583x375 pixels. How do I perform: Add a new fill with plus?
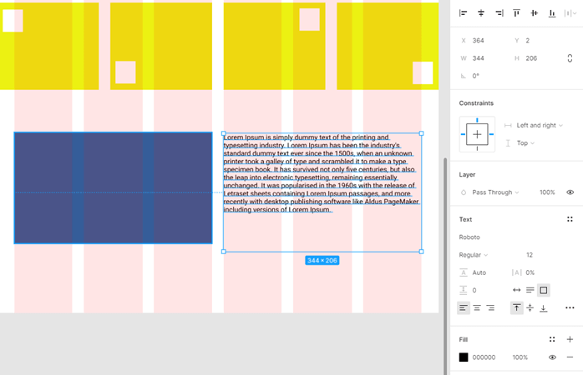click(570, 339)
